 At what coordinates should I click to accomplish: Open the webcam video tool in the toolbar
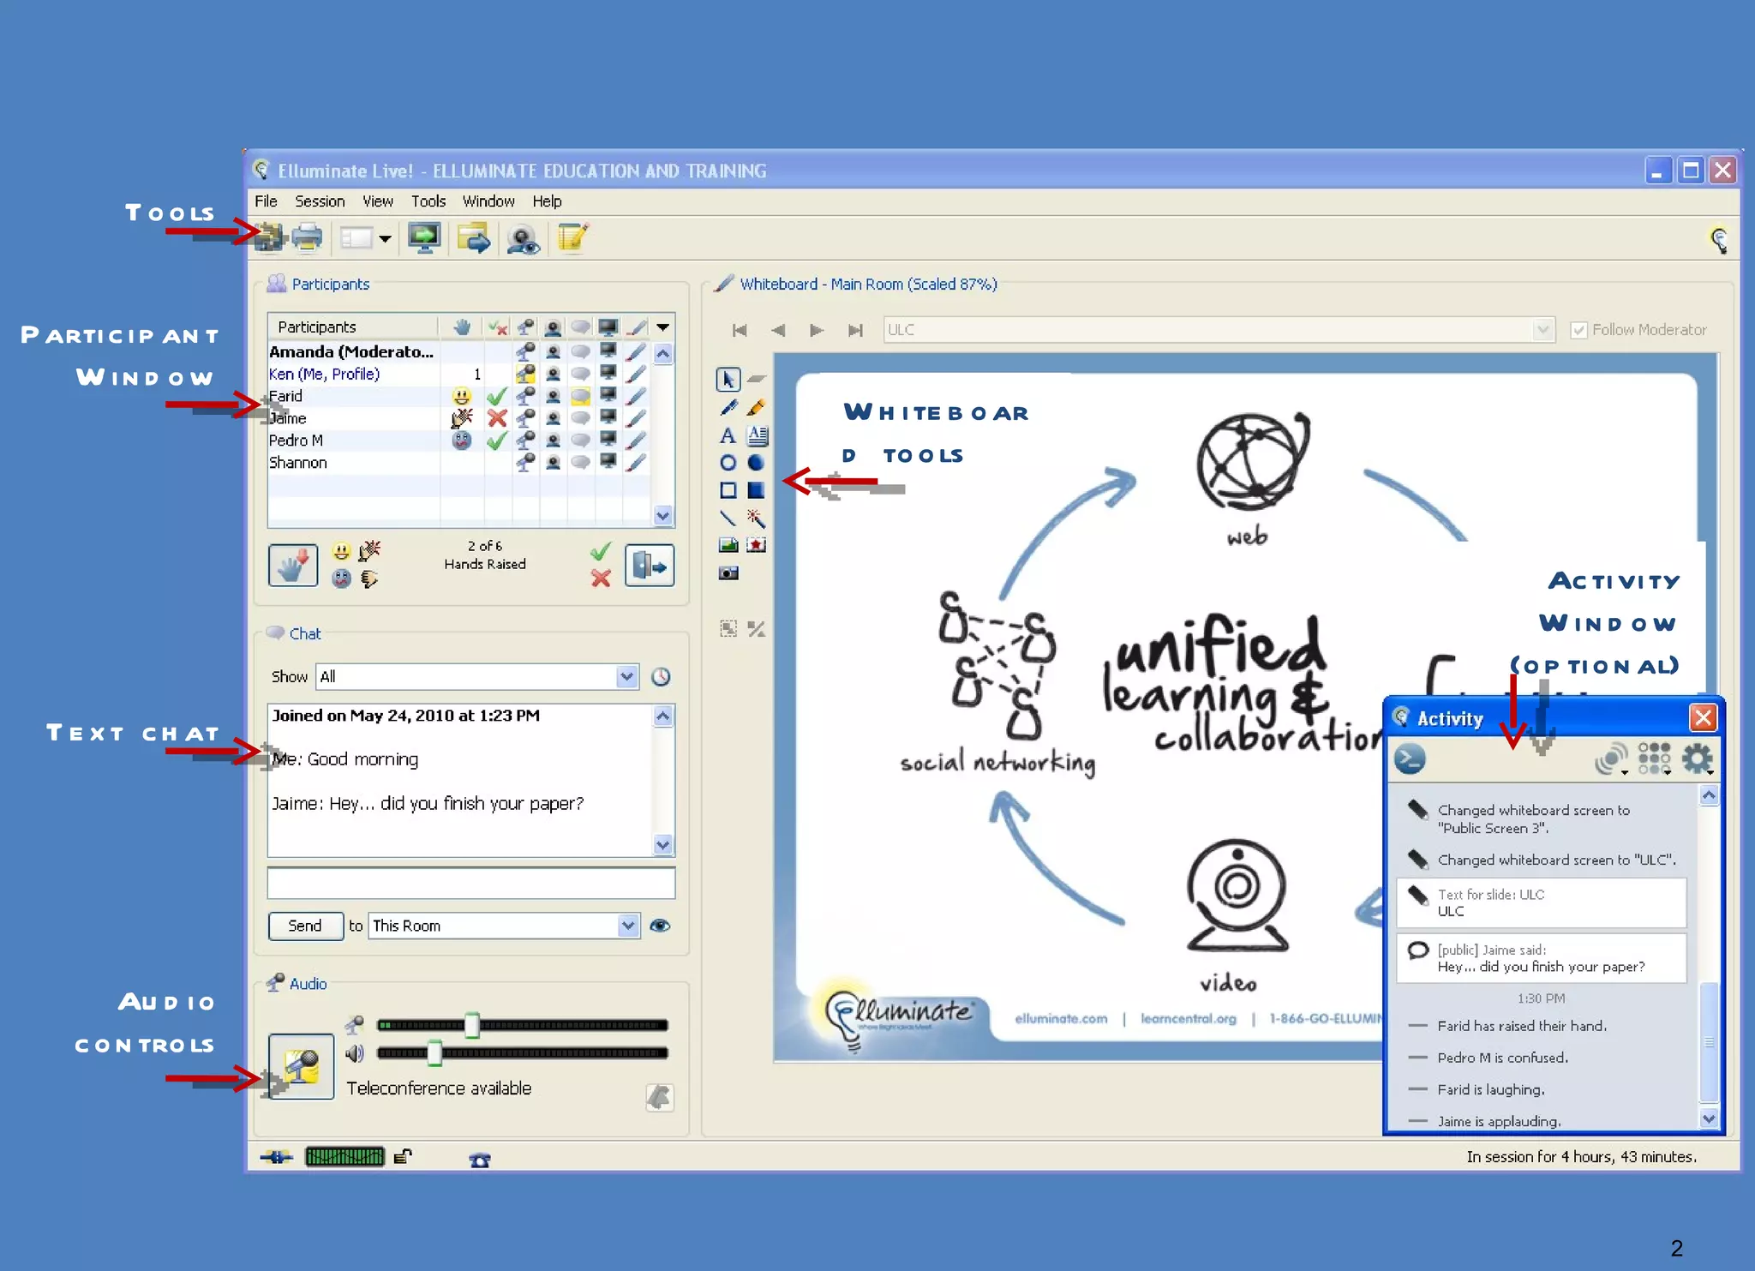pos(522,238)
